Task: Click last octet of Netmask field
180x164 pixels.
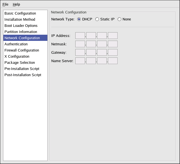Action: [113, 44]
